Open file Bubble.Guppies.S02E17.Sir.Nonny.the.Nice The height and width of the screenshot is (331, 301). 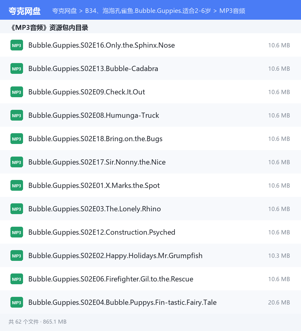point(97,162)
